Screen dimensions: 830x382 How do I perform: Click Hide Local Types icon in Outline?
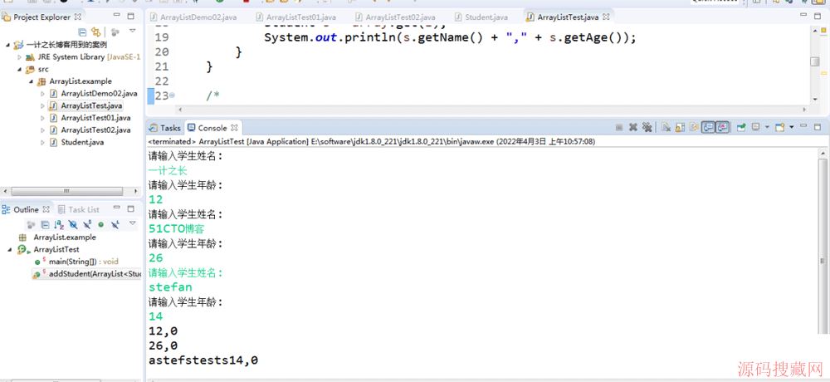click(115, 225)
